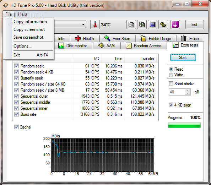Click the purple download arrow icon

(175, 25)
